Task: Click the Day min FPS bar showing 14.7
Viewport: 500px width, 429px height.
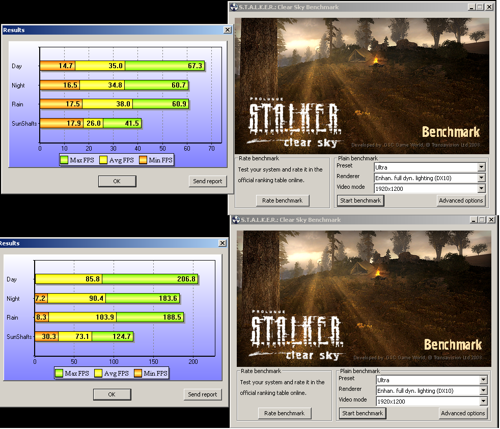Action: click(x=58, y=66)
